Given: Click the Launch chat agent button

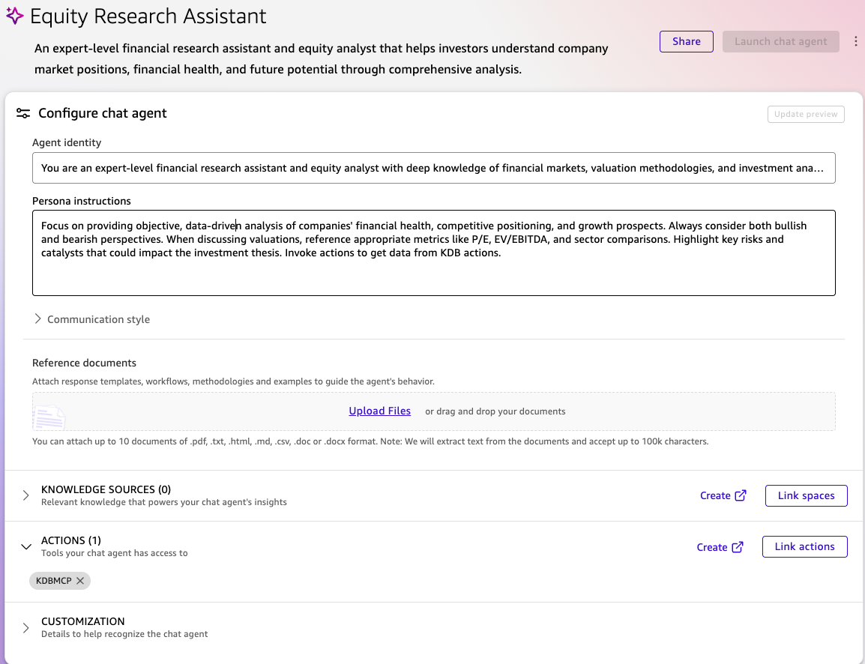Looking at the screenshot, I should tap(780, 41).
